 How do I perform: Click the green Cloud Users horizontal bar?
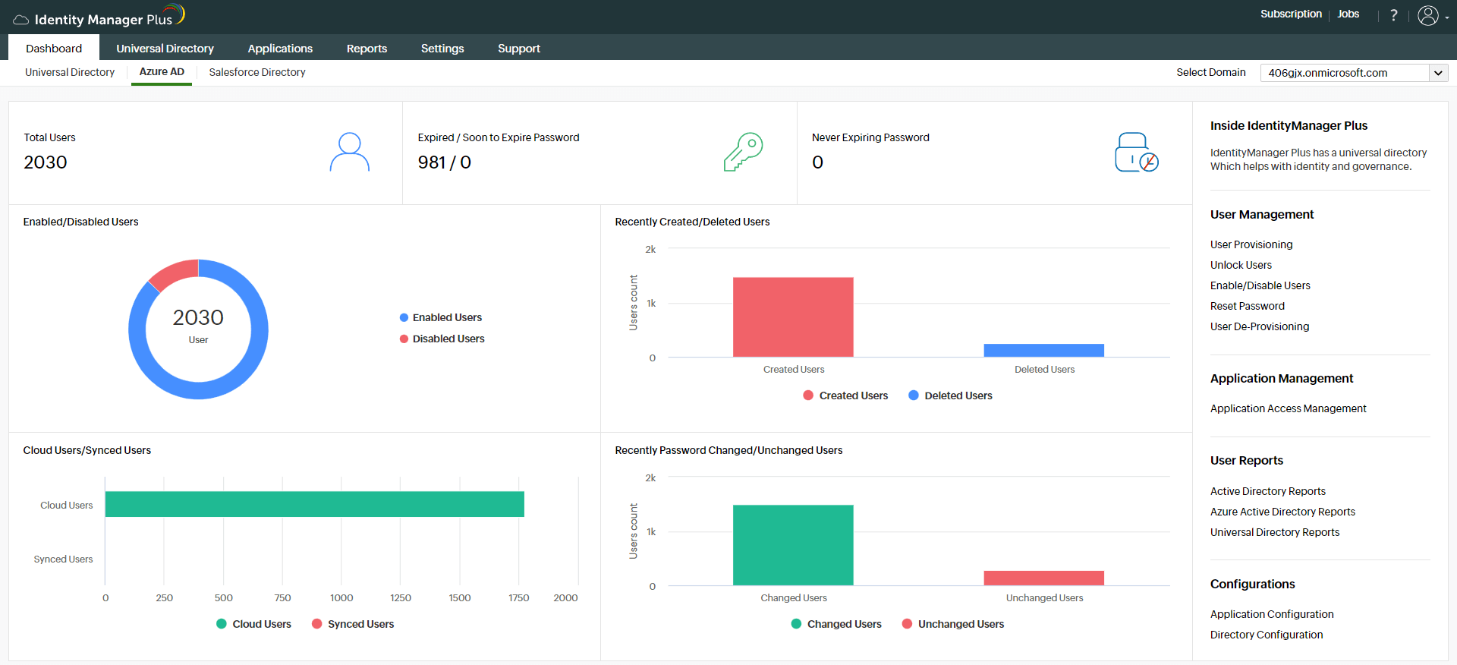pos(314,504)
